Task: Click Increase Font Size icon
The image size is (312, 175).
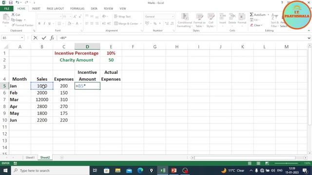Action: (75, 17)
